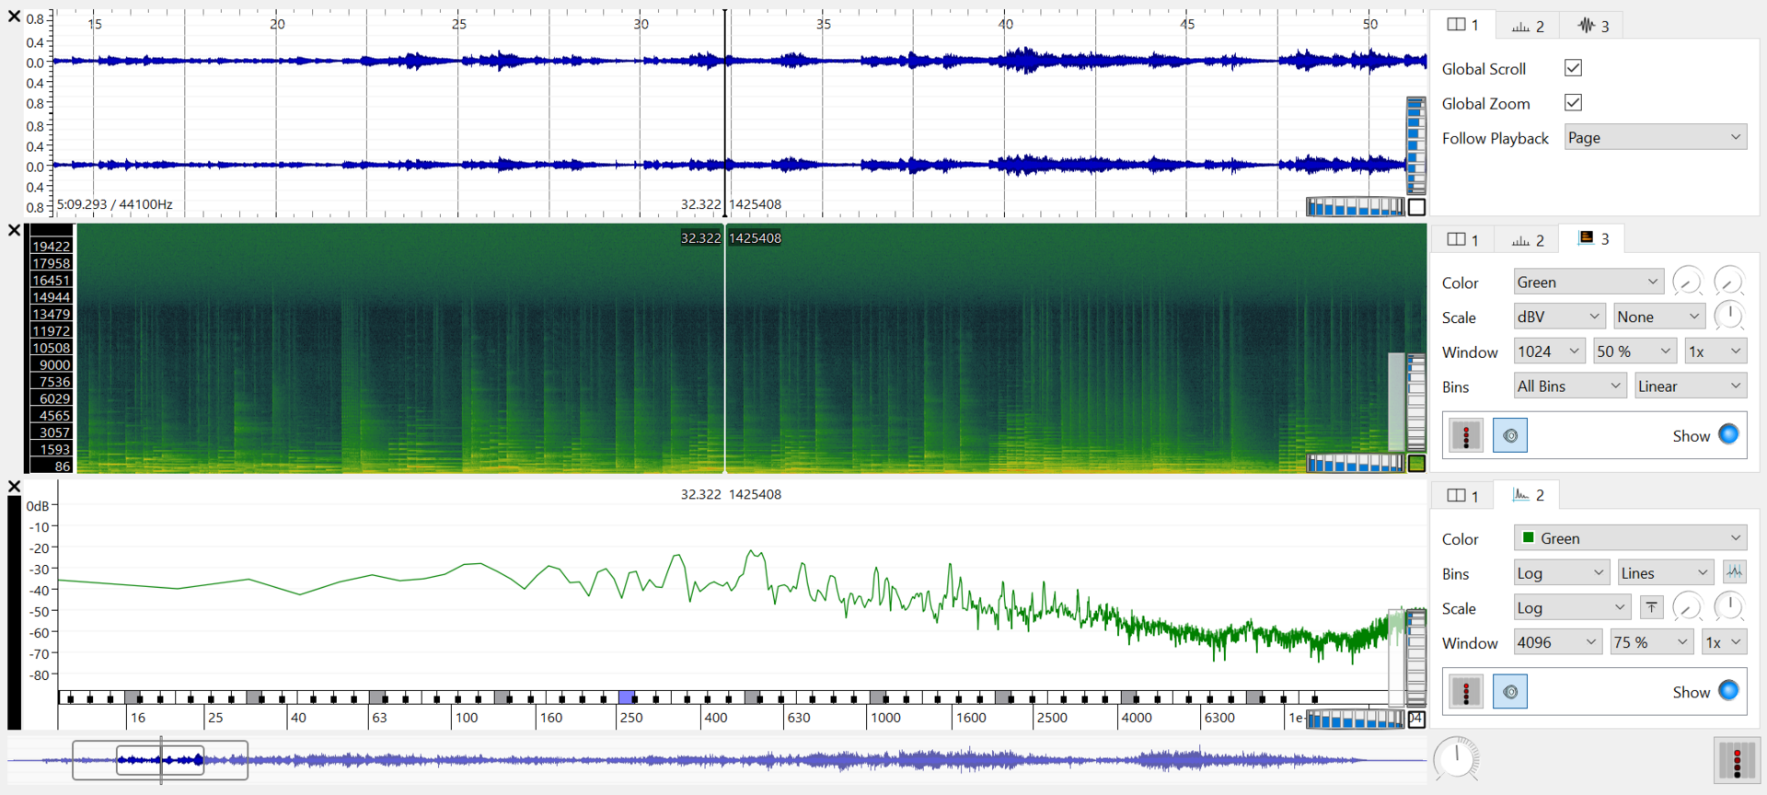Screen dimensions: 1767x795
Task: Click the first dial in the spectrogram Color row
Action: click(1687, 282)
